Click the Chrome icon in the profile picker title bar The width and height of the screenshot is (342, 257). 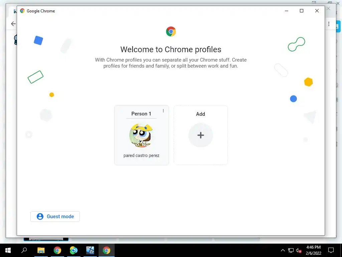[x=22, y=11]
